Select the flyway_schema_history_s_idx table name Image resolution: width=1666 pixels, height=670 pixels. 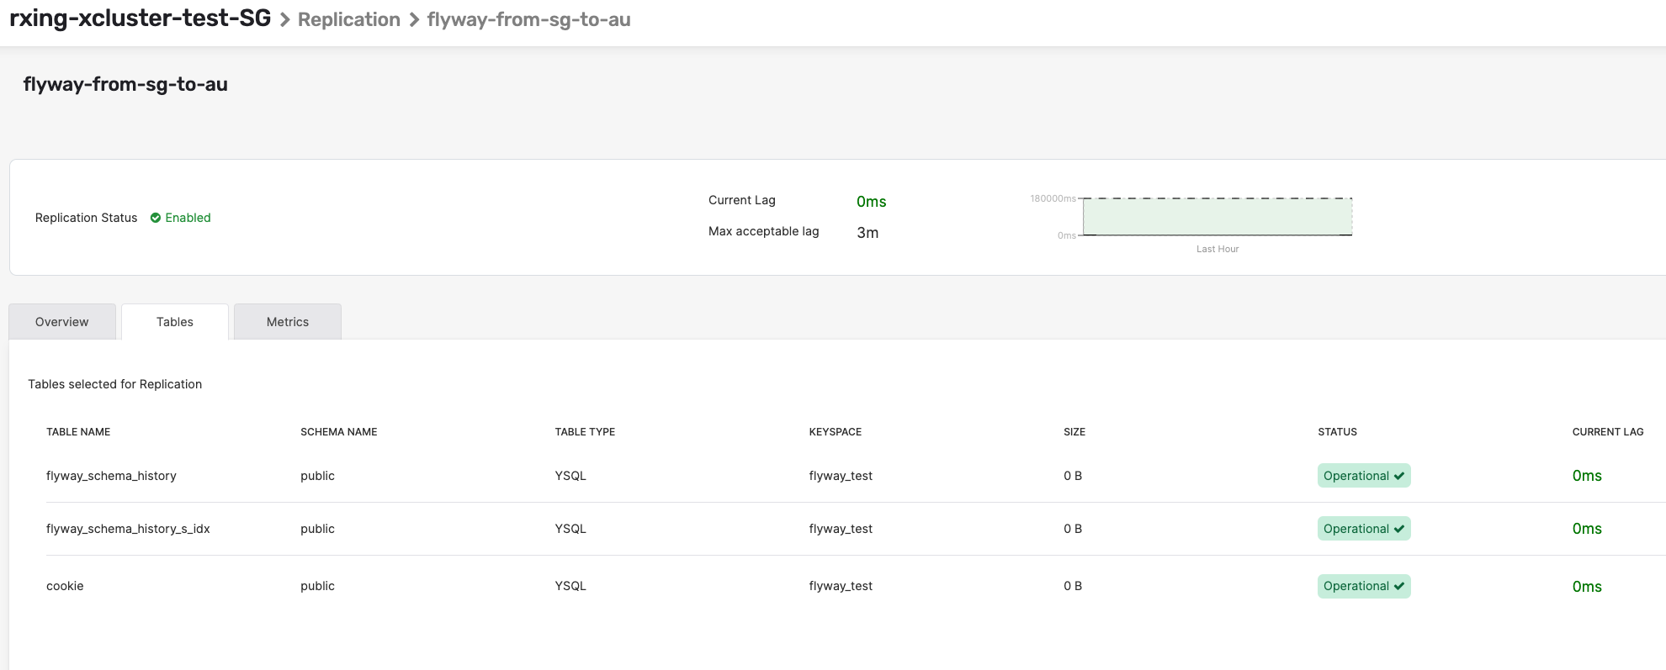tap(128, 529)
